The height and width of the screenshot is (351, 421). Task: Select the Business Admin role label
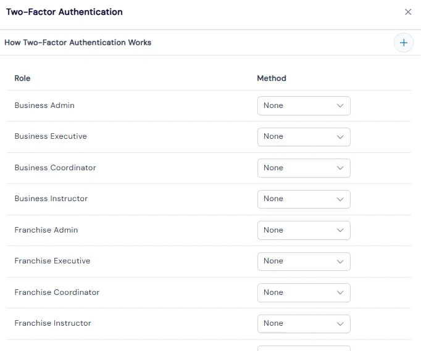(x=44, y=105)
